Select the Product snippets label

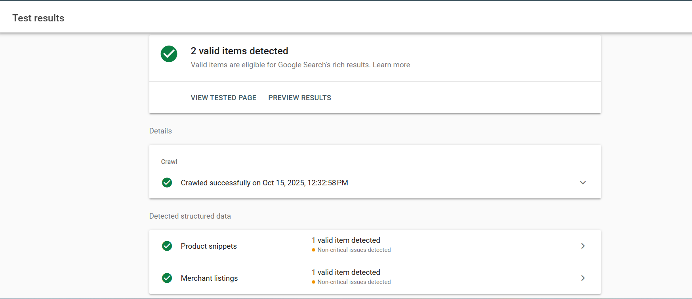[x=209, y=246]
